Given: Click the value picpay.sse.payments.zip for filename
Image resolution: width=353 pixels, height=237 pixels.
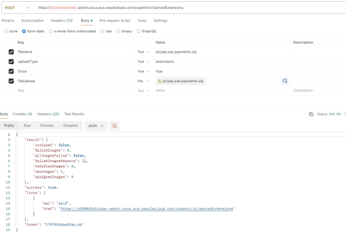Looking at the screenshot, I should pyautogui.click(x=176, y=52).
